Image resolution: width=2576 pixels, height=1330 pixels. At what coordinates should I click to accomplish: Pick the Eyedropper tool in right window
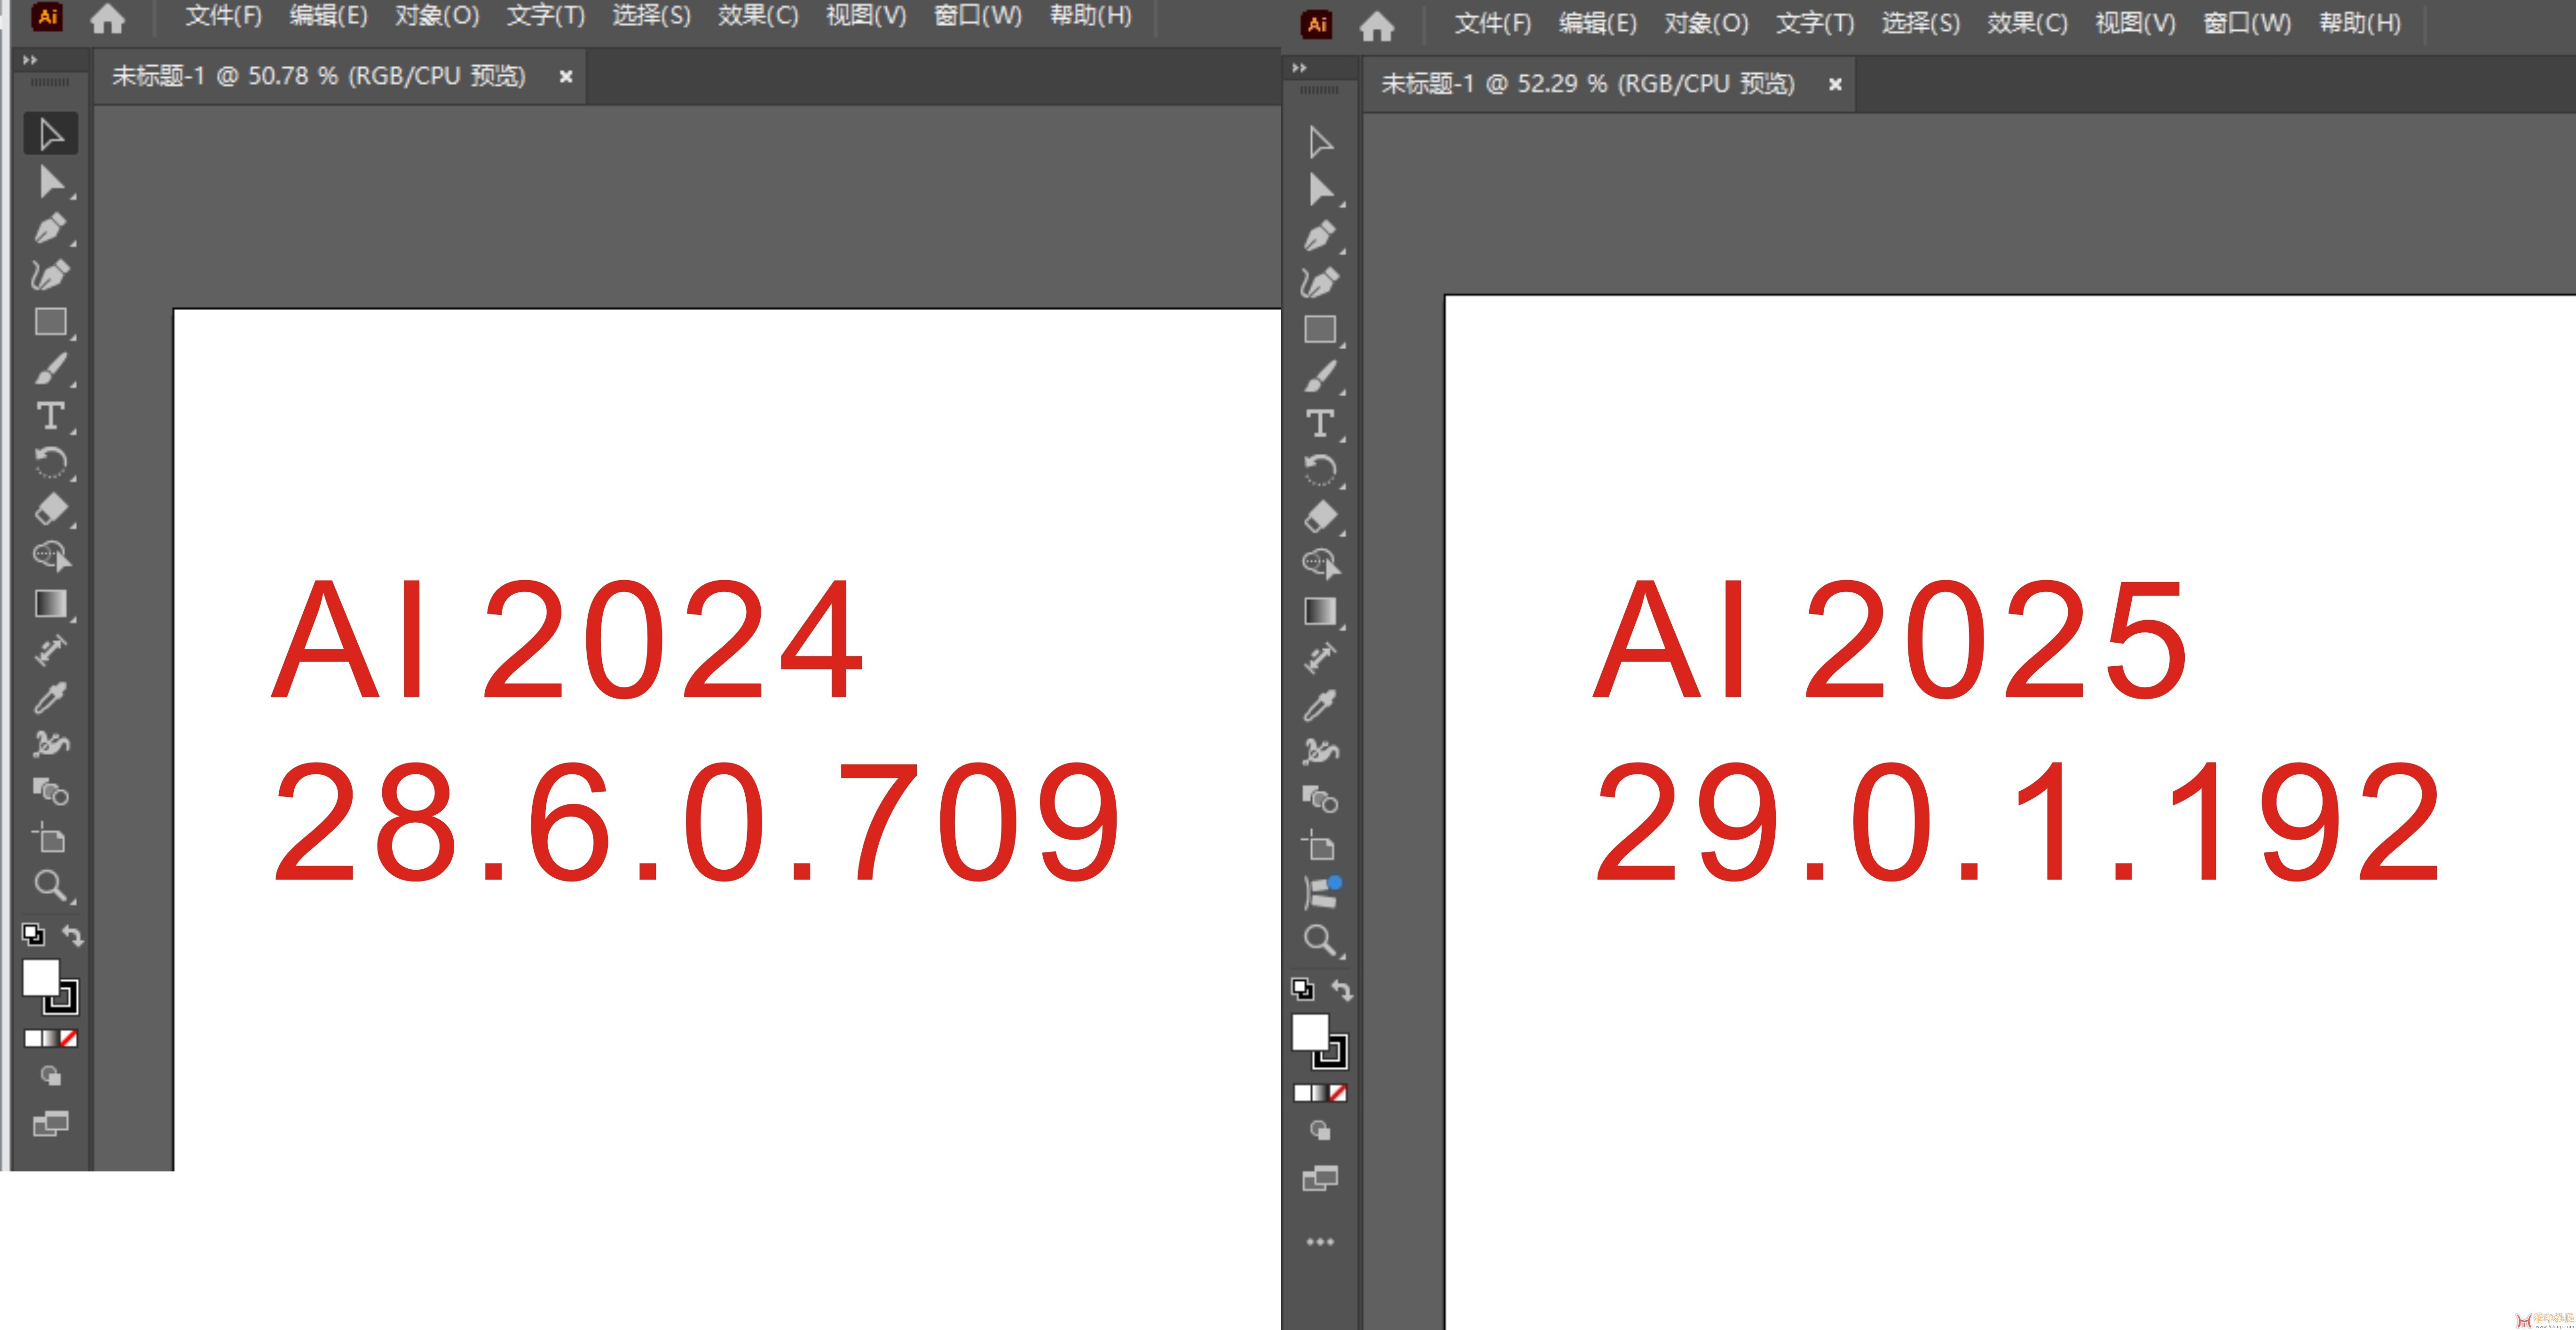(1320, 706)
